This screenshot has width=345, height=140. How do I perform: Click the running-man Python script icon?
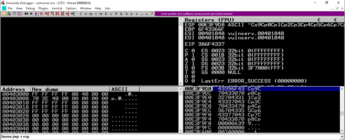tap(9, 14)
